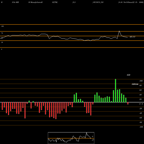Click the '-60' label on the bar chart axis

click(141, 118)
